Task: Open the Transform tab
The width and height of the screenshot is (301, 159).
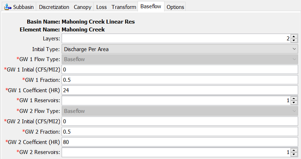Action: (124, 7)
